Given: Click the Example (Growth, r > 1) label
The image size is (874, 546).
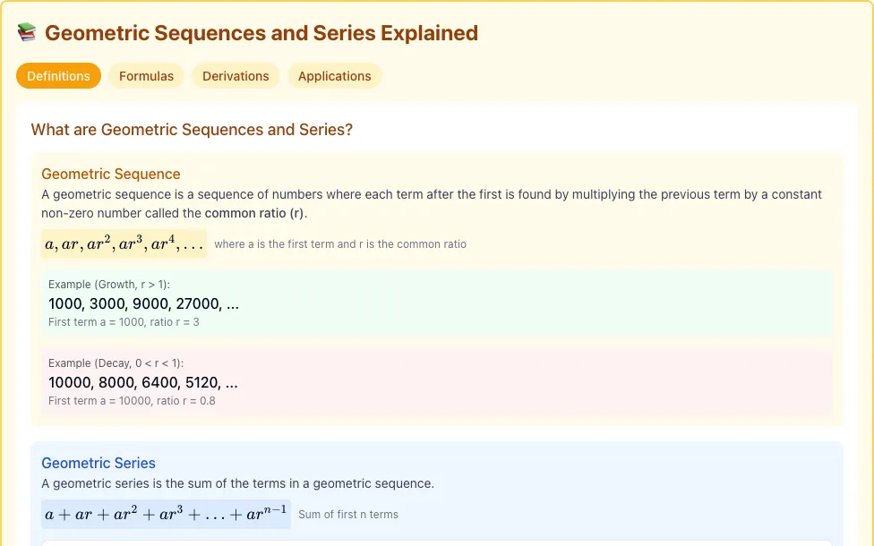Looking at the screenshot, I should pyautogui.click(x=109, y=285).
